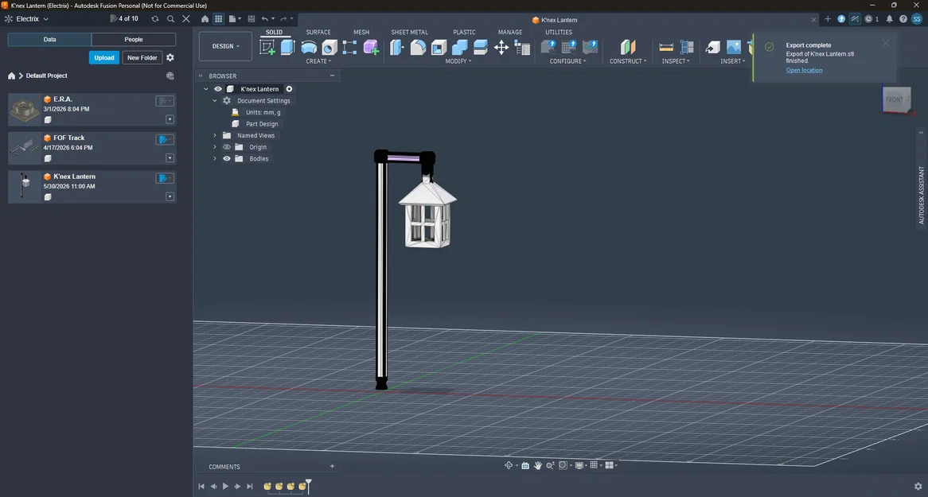This screenshot has width=928, height=497.
Task: Click the Undo arrow
Action: 265,19
